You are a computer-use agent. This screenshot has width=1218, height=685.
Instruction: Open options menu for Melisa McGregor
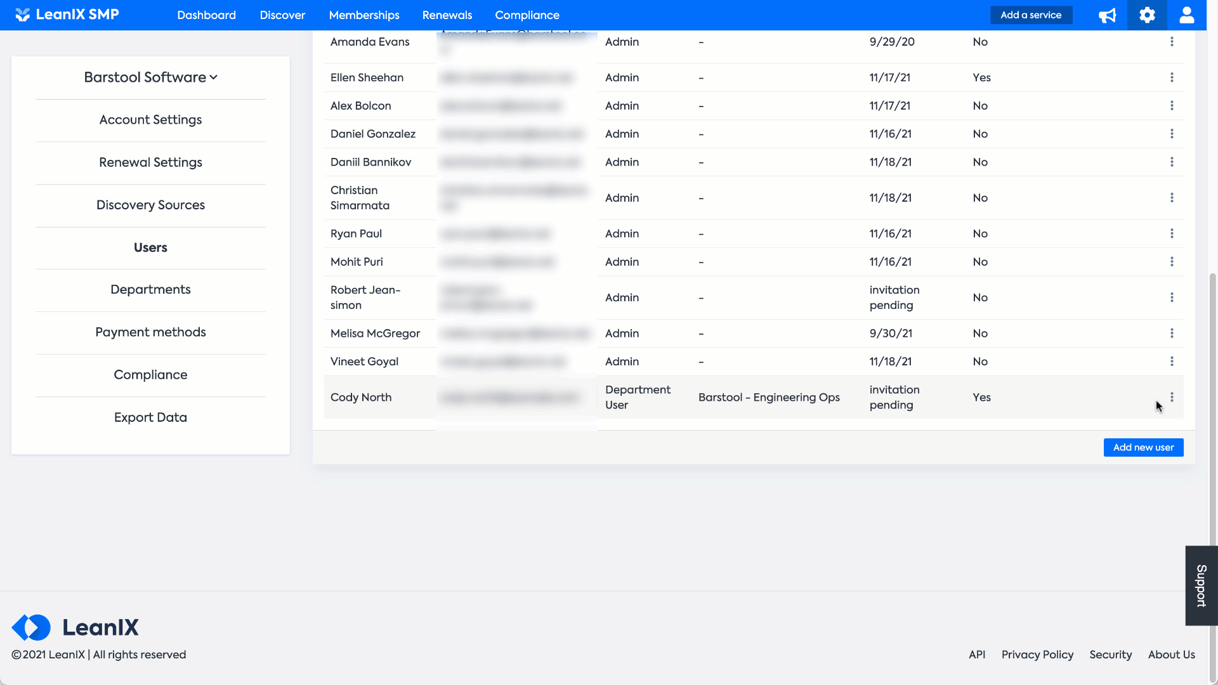coord(1172,333)
